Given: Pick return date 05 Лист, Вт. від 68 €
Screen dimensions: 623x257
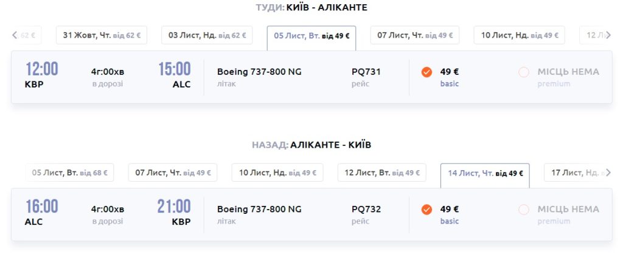Looking at the screenshot, I should [x=69, y=173].
